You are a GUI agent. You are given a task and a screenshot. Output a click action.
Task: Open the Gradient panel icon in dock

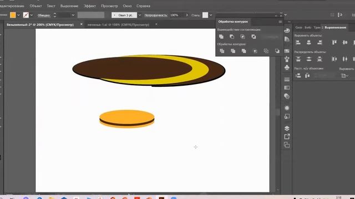[287, 87]
